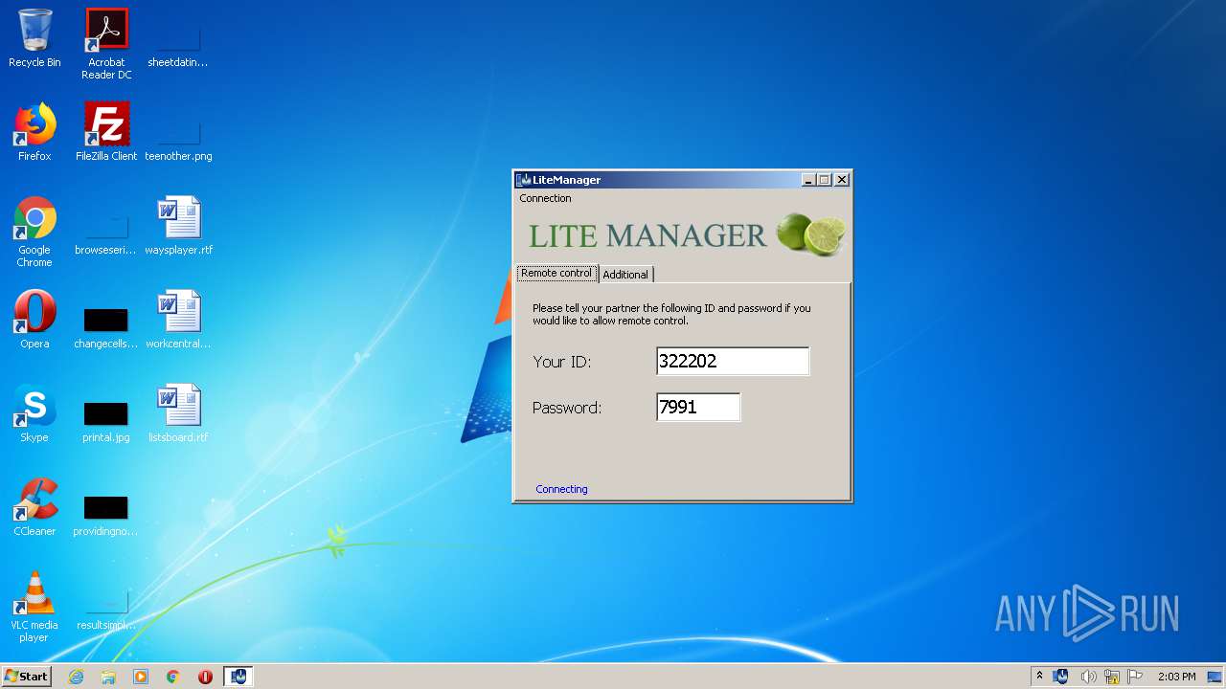Click the Show desktop button
Screen dimensions: 1226x689
[x=1215, y=677]
